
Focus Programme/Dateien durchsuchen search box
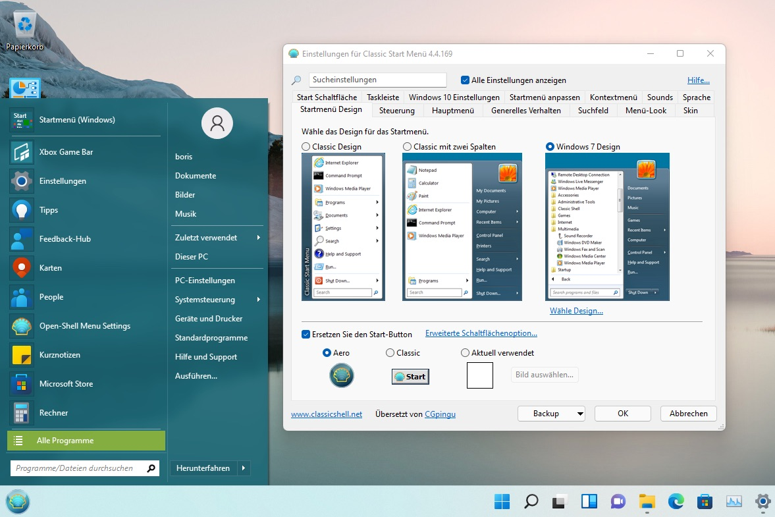[85, 468]
